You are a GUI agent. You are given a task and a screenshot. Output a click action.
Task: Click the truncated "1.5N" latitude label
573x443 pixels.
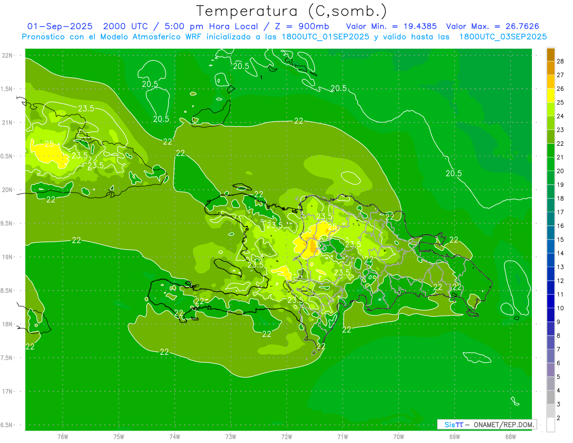(7, 89)
